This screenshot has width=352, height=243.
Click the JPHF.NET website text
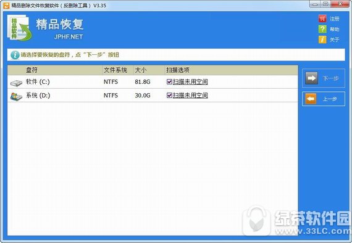coord(69,37)
